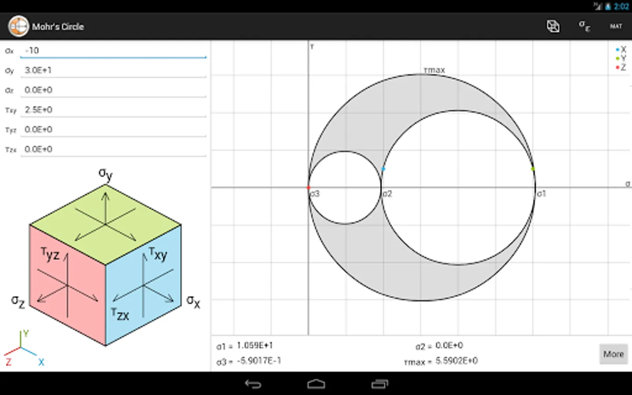Click the σ2 label on the plot
Image resolution: width=632 pixels, height=395 pixels.
click(x=387, y=194)
